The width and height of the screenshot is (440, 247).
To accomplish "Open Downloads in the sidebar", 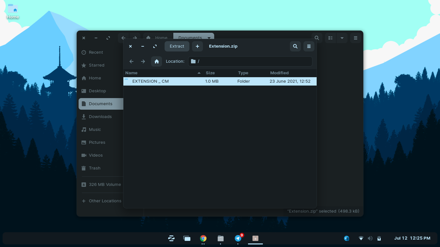I will tap(100, 117).
